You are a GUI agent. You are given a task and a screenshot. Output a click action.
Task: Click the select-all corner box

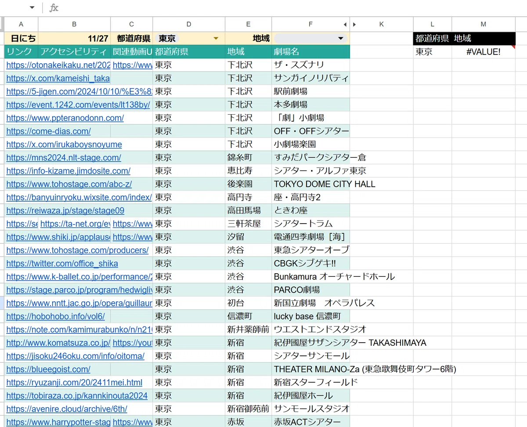point(2,24)
